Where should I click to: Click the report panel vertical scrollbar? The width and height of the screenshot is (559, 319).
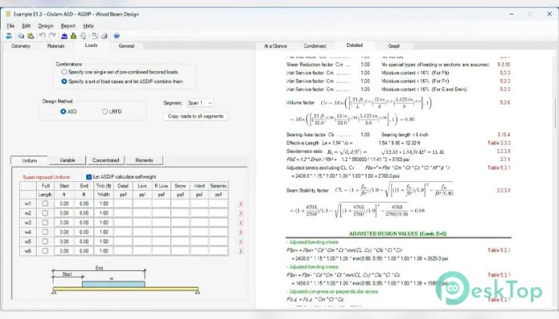click(x=556, y=113)
